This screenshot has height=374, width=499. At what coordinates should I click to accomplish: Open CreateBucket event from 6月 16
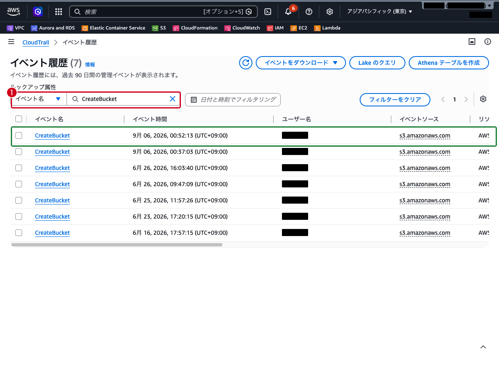[52, 233]
